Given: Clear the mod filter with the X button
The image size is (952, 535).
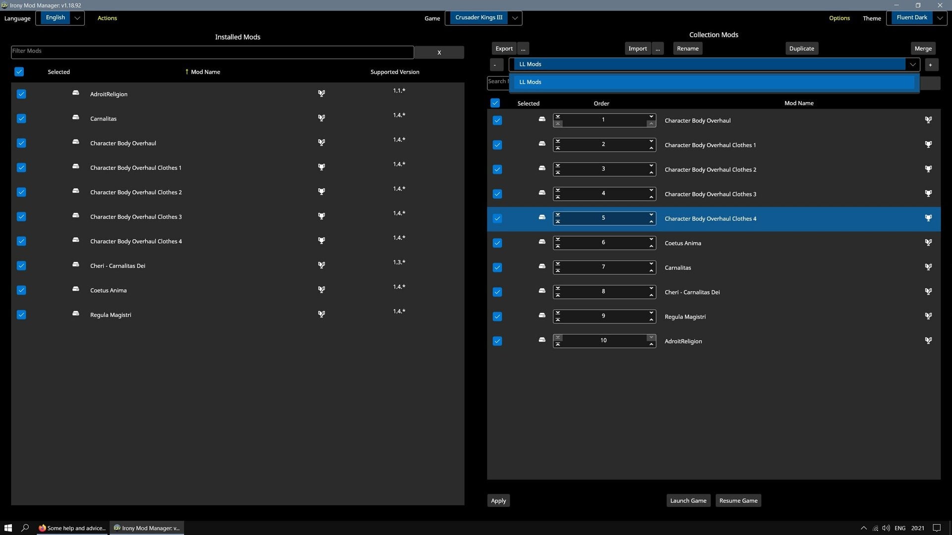Looking at the screenshot, I should point(439,53).
